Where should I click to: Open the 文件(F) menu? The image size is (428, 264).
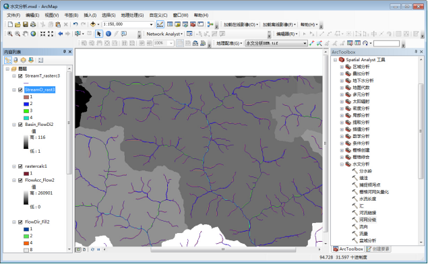(x=13, y=15)
